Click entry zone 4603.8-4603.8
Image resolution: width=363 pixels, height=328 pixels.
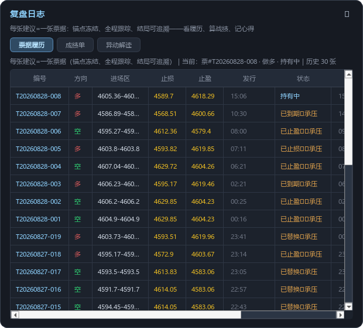point(118,149)
